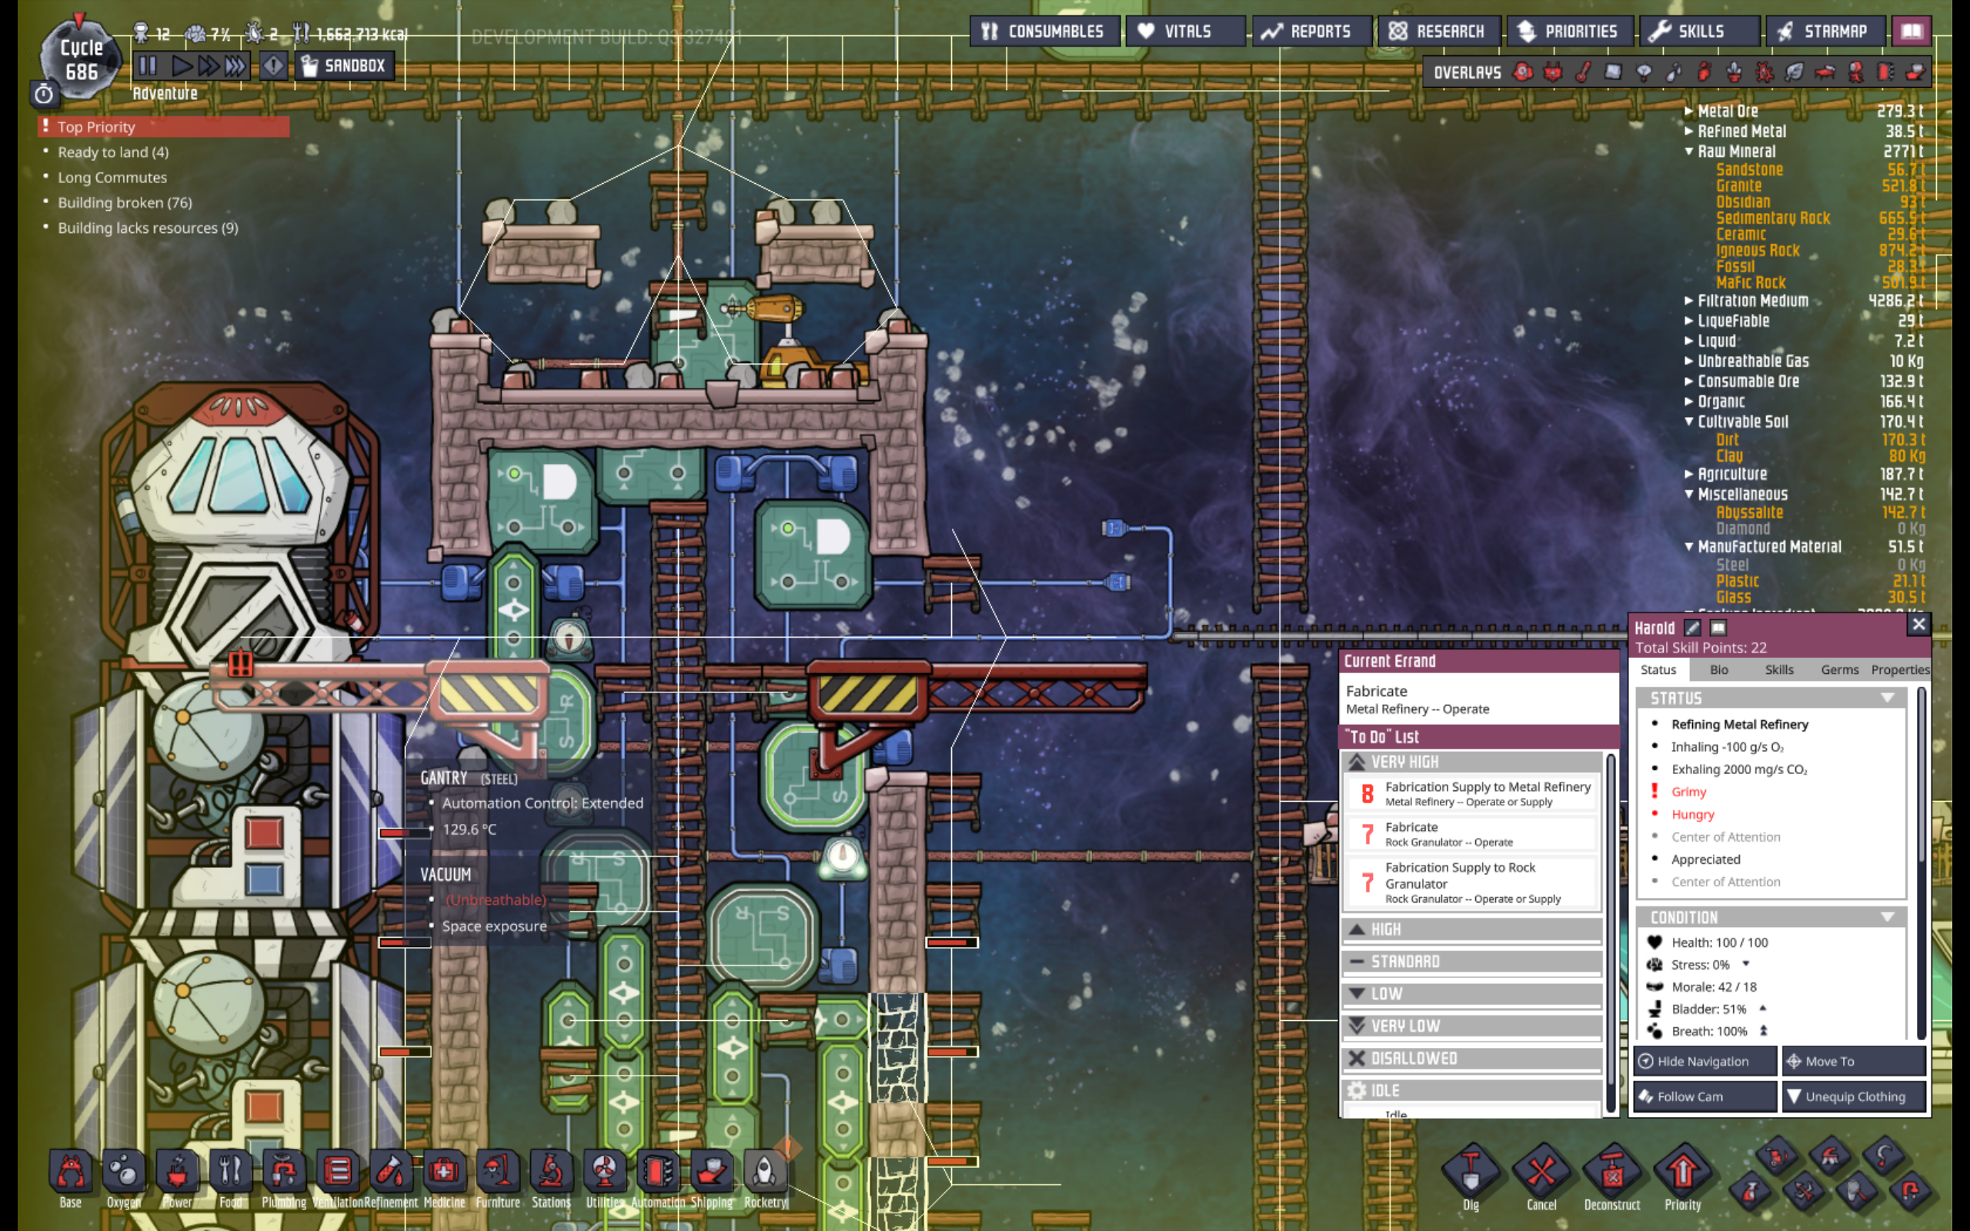1970x1231 pixels.
Task: Open the Medicine build menu
Action: (x=444, y=1173)
